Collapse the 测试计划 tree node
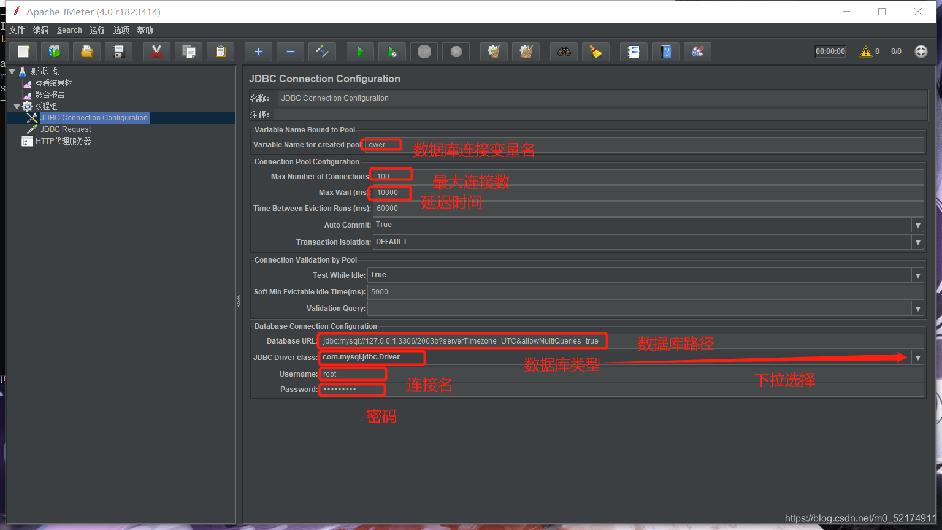942x530 pixels. tap(12, 72)
